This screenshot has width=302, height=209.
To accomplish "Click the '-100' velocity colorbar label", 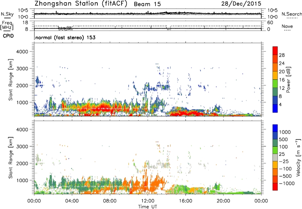I will tap(285, 169).
